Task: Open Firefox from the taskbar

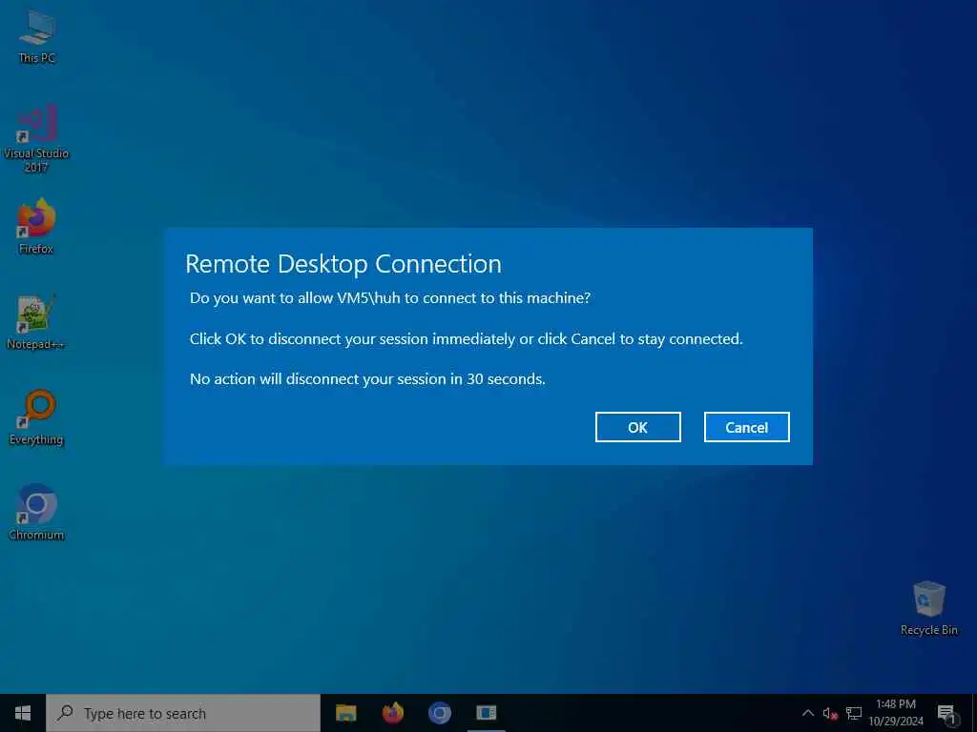Action: (x=392, y=713)
